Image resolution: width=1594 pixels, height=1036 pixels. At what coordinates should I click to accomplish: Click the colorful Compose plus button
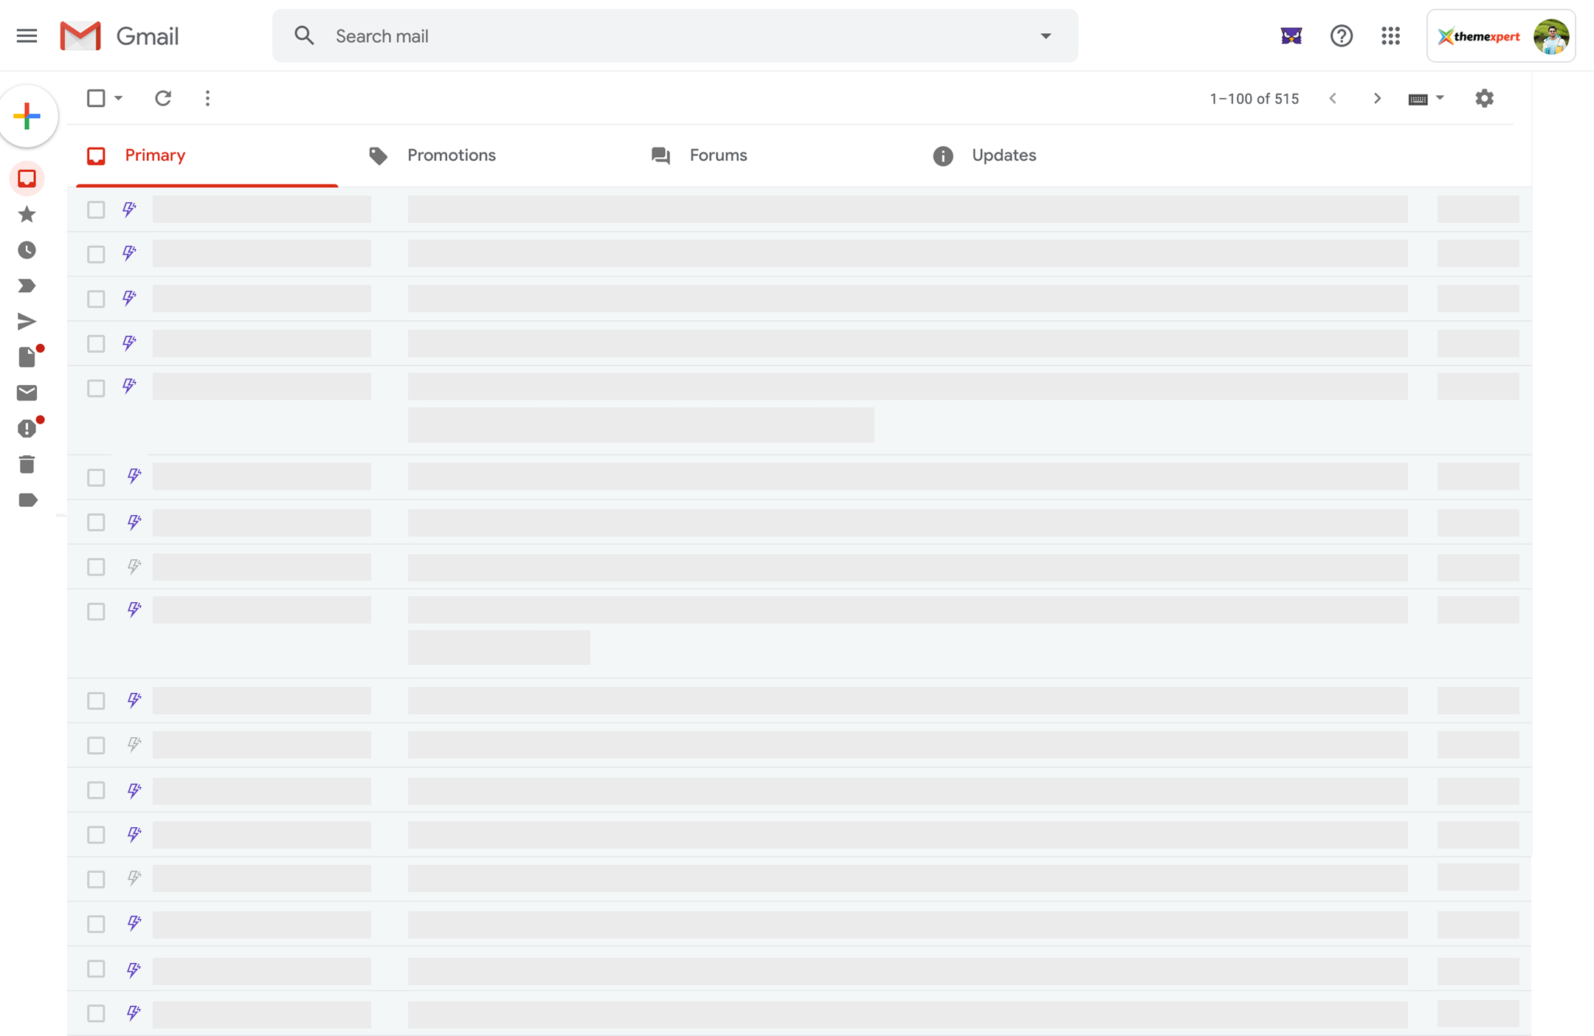point(27,116)
